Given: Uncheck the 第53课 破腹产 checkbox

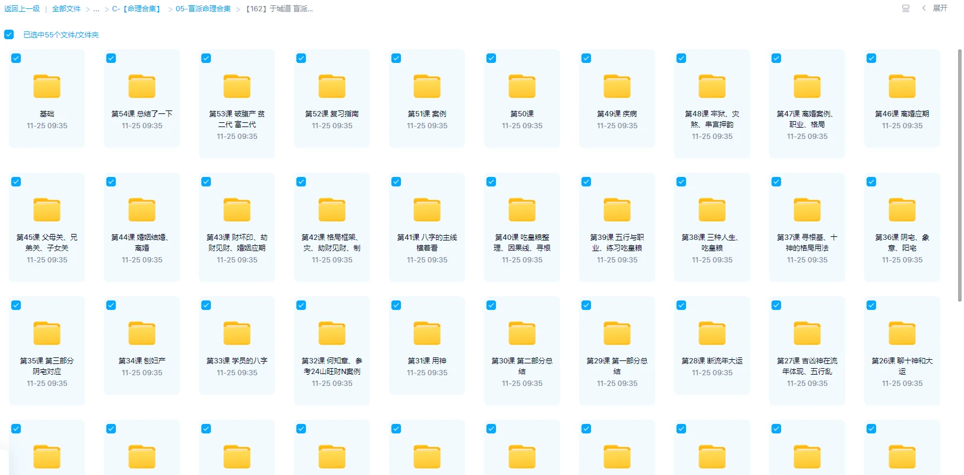Looking at the screenshot, I should pyautogui.click(x=206, y=58).
